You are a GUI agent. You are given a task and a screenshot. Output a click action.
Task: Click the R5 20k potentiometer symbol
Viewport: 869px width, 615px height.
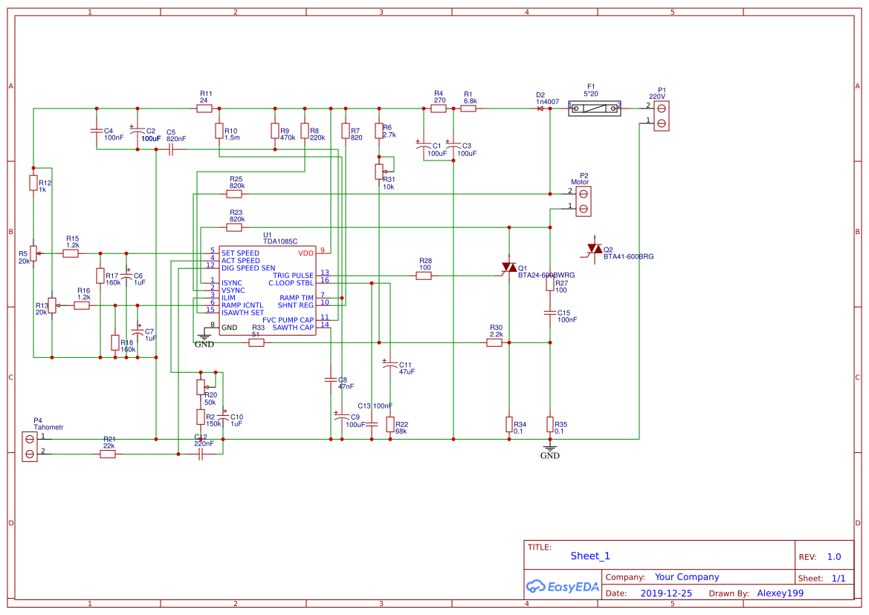coord(33,253)
